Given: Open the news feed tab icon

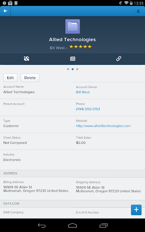Looking at the screenshot, I should (x=26, y=59).
